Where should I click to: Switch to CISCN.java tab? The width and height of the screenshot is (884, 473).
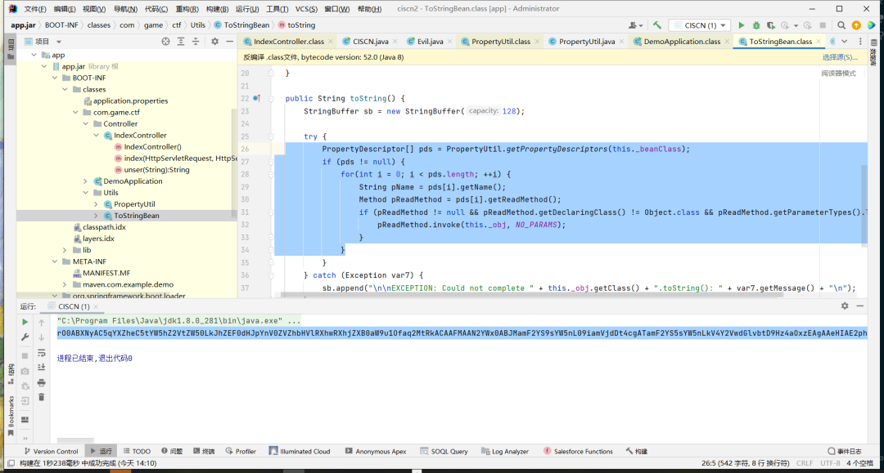pyautogui.click(x=370, y=42)
